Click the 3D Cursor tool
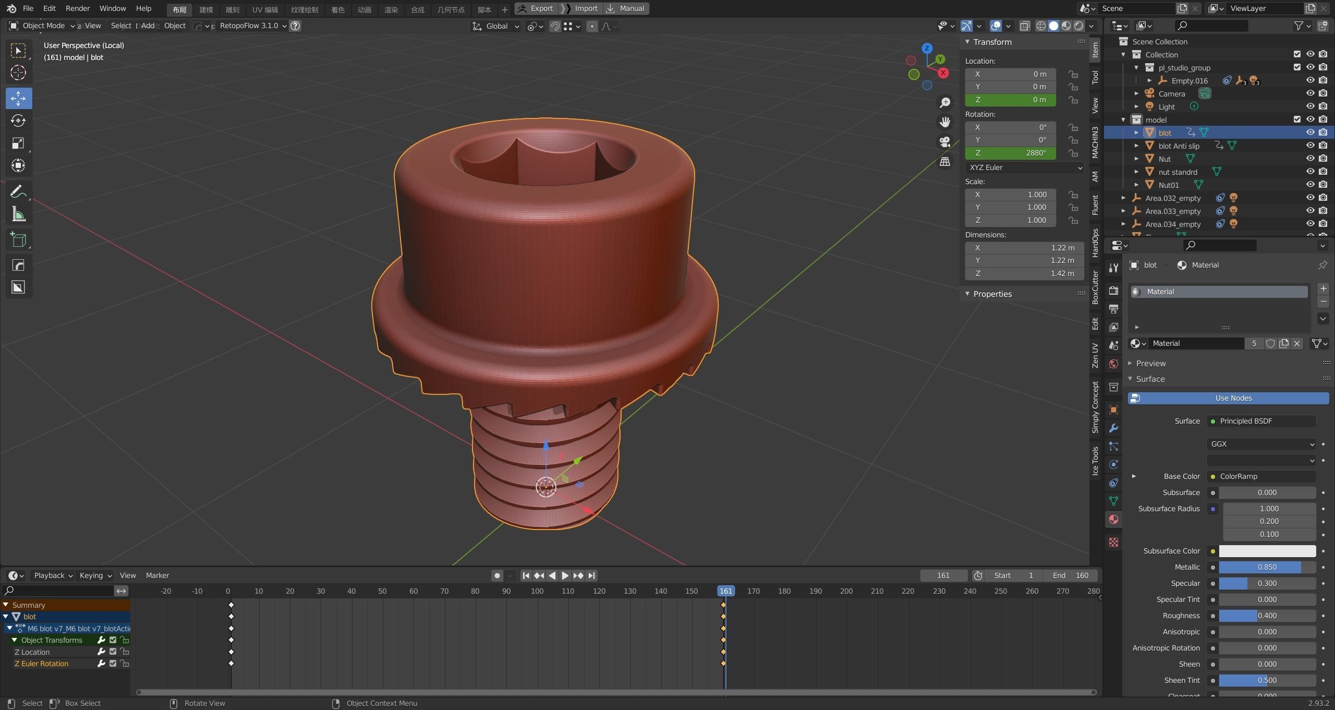 [x=18, y=73]
